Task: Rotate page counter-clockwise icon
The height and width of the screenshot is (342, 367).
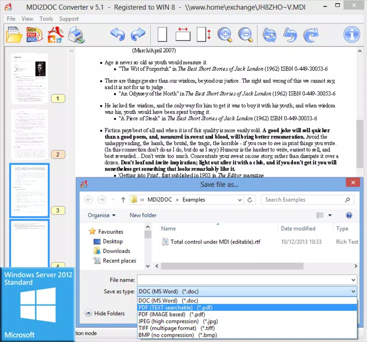Action: pos(290,35)
